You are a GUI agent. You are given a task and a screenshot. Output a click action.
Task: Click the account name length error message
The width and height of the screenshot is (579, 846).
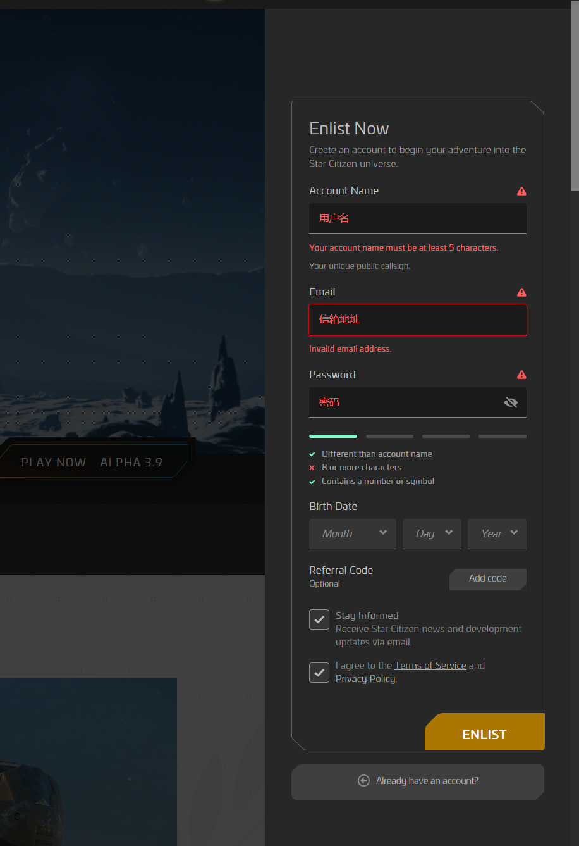404,247
